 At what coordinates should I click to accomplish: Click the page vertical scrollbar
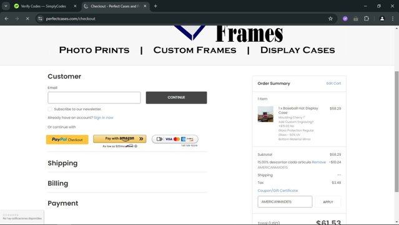coord(397,132)
